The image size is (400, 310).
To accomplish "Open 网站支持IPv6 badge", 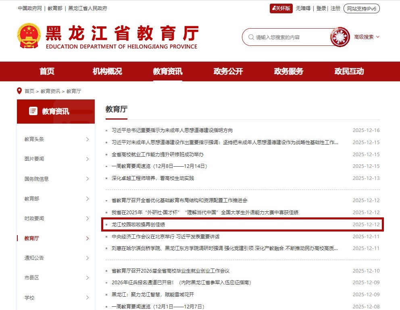I will (361, 8).
